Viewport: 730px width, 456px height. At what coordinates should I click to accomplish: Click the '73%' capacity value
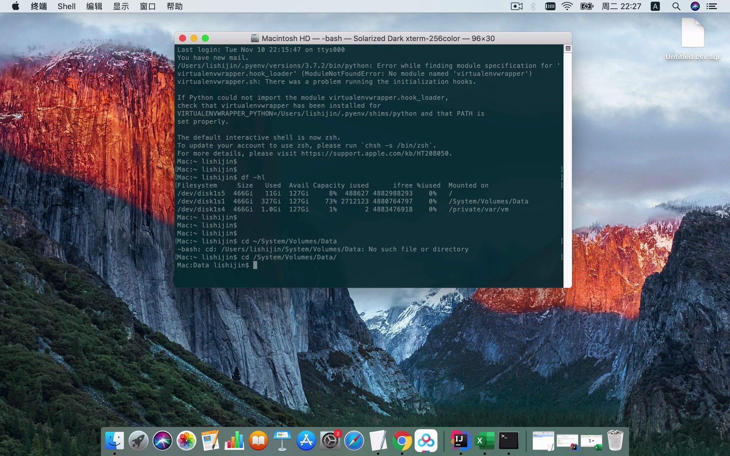click(331, 201)
